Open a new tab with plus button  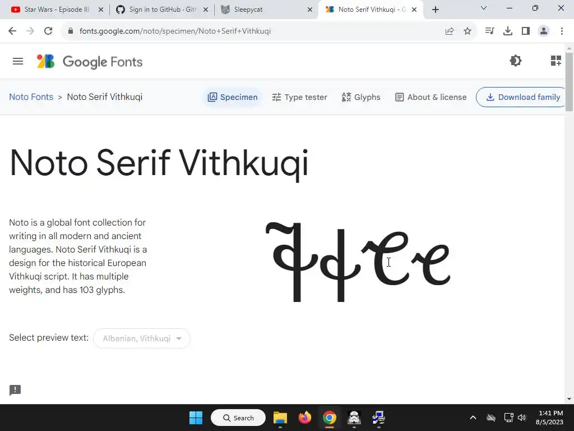[435, 10]
